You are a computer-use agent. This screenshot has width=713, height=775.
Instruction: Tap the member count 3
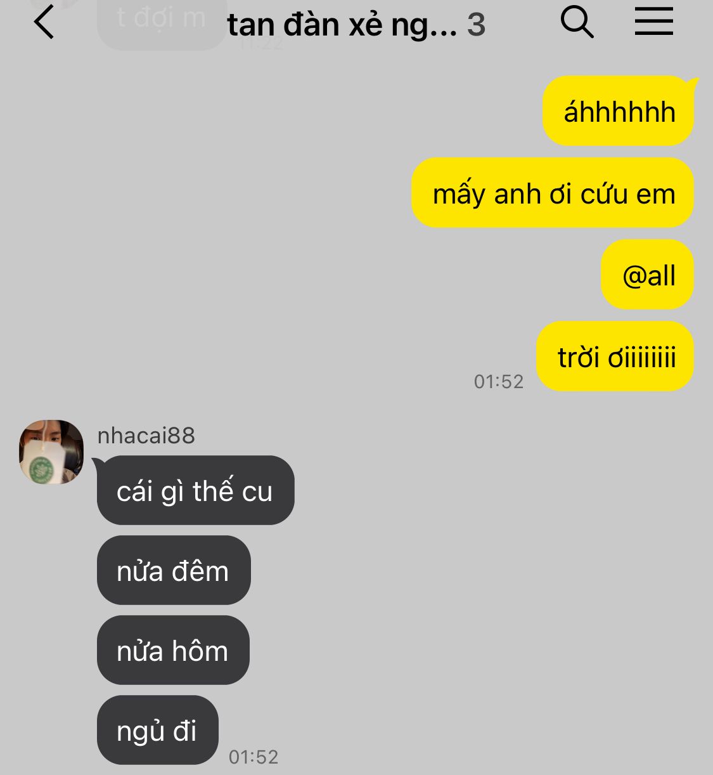[x=477, y=25]
